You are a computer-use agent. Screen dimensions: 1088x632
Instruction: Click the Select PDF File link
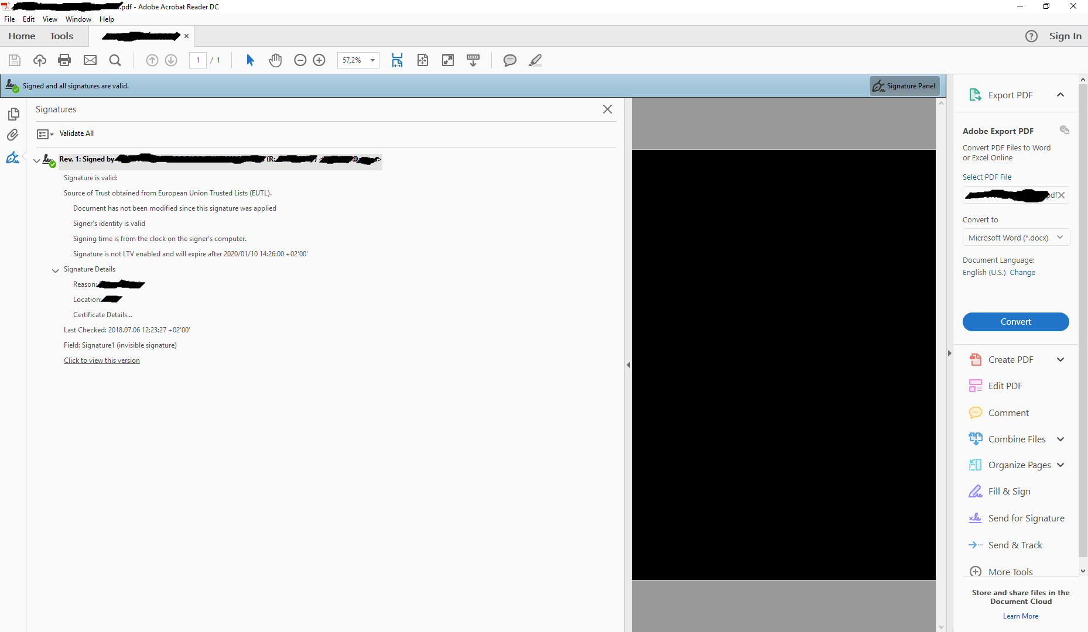987,177
